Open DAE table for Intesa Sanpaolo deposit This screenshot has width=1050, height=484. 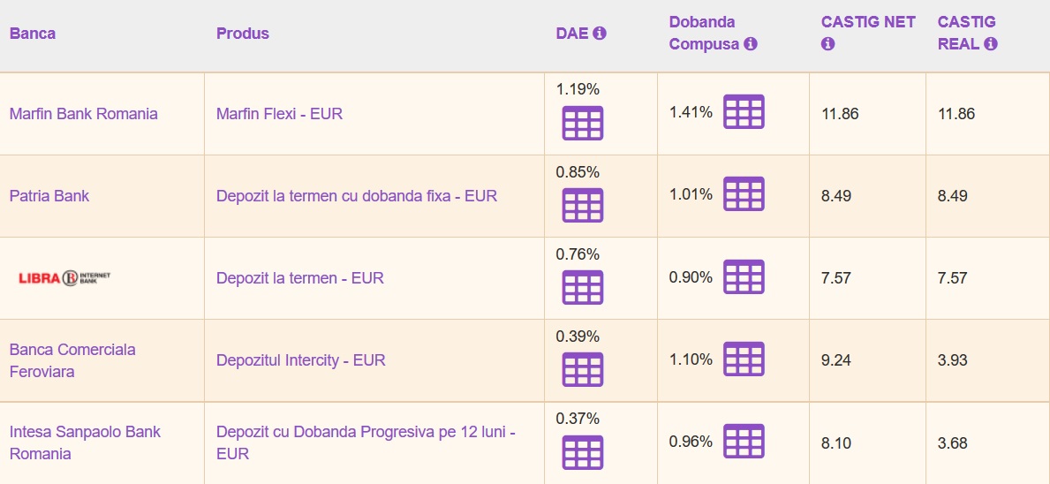[583, 452]
